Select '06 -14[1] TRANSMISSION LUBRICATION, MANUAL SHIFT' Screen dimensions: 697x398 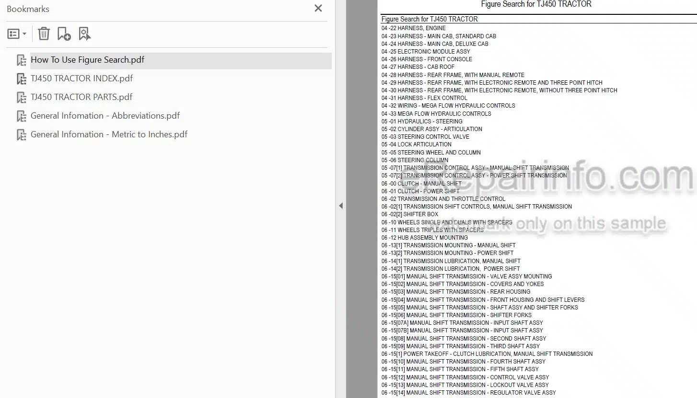coord(451,261)
